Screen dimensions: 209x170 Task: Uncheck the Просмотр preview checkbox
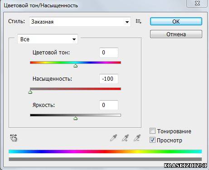click(x=152, y=140)
